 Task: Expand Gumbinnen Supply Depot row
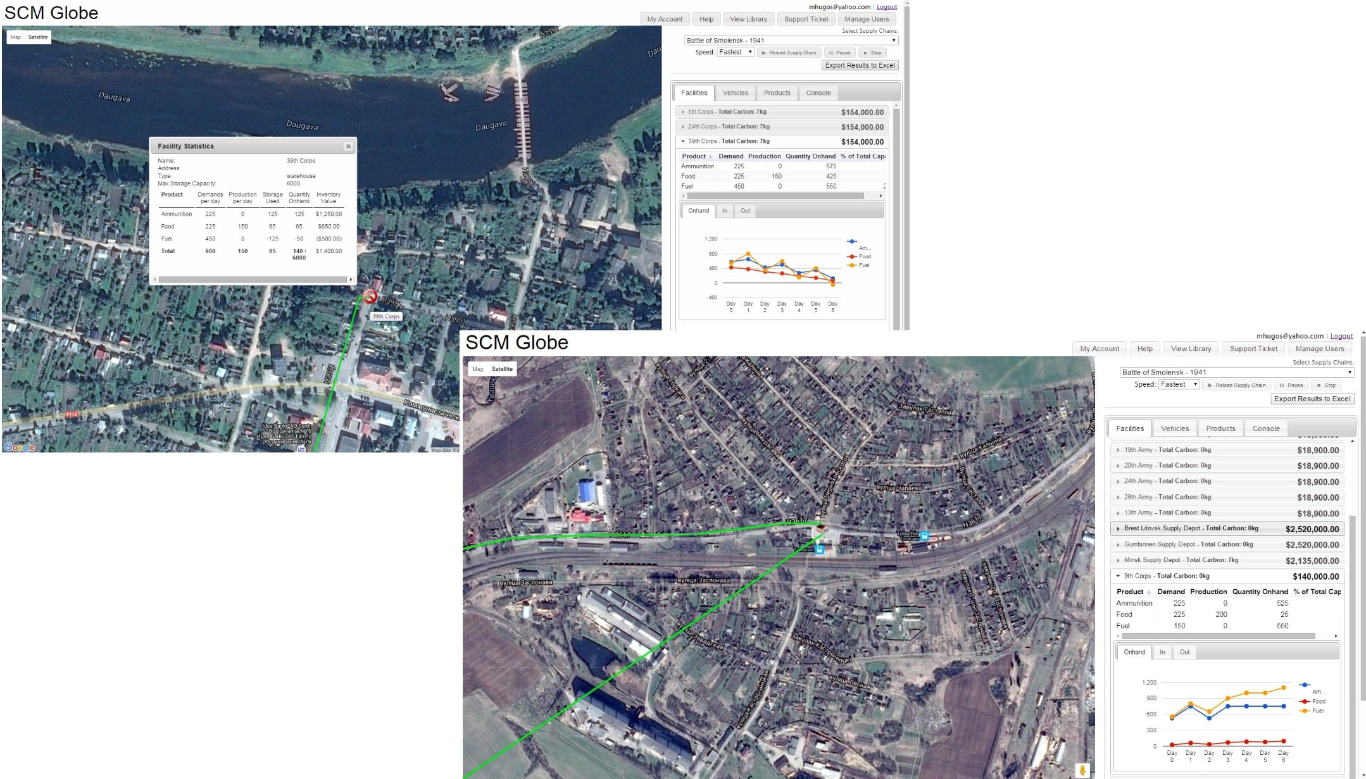pos(1227,545)
